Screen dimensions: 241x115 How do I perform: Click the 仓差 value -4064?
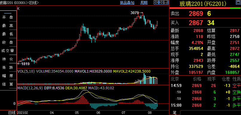pyautogui.click(x=234, y=66)
